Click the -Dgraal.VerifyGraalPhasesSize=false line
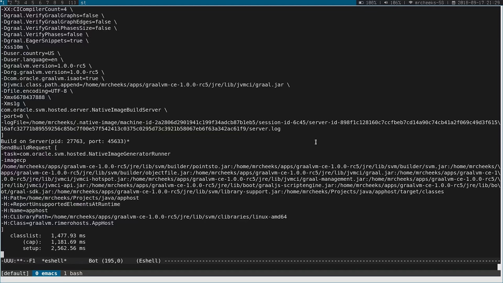Viewport: 503px width, 283px height. coord(59,28)
